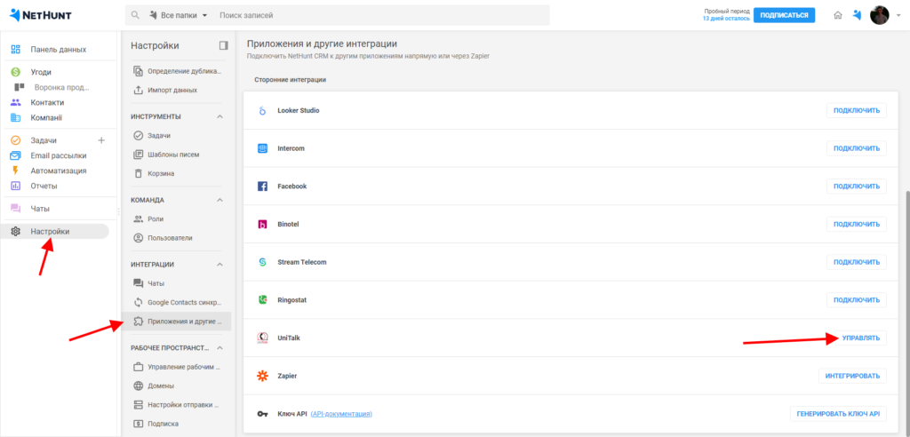Image resolution: width=910 pixels, height=437 pixels.
Task: Collapse the ИНСТРУМЕНТЫ section
Action: click(x=220, y=116)
